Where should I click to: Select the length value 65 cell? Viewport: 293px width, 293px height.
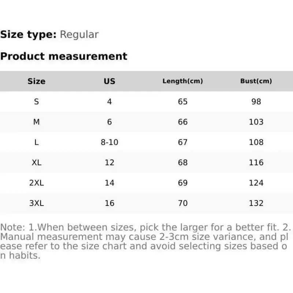[182, 101]
